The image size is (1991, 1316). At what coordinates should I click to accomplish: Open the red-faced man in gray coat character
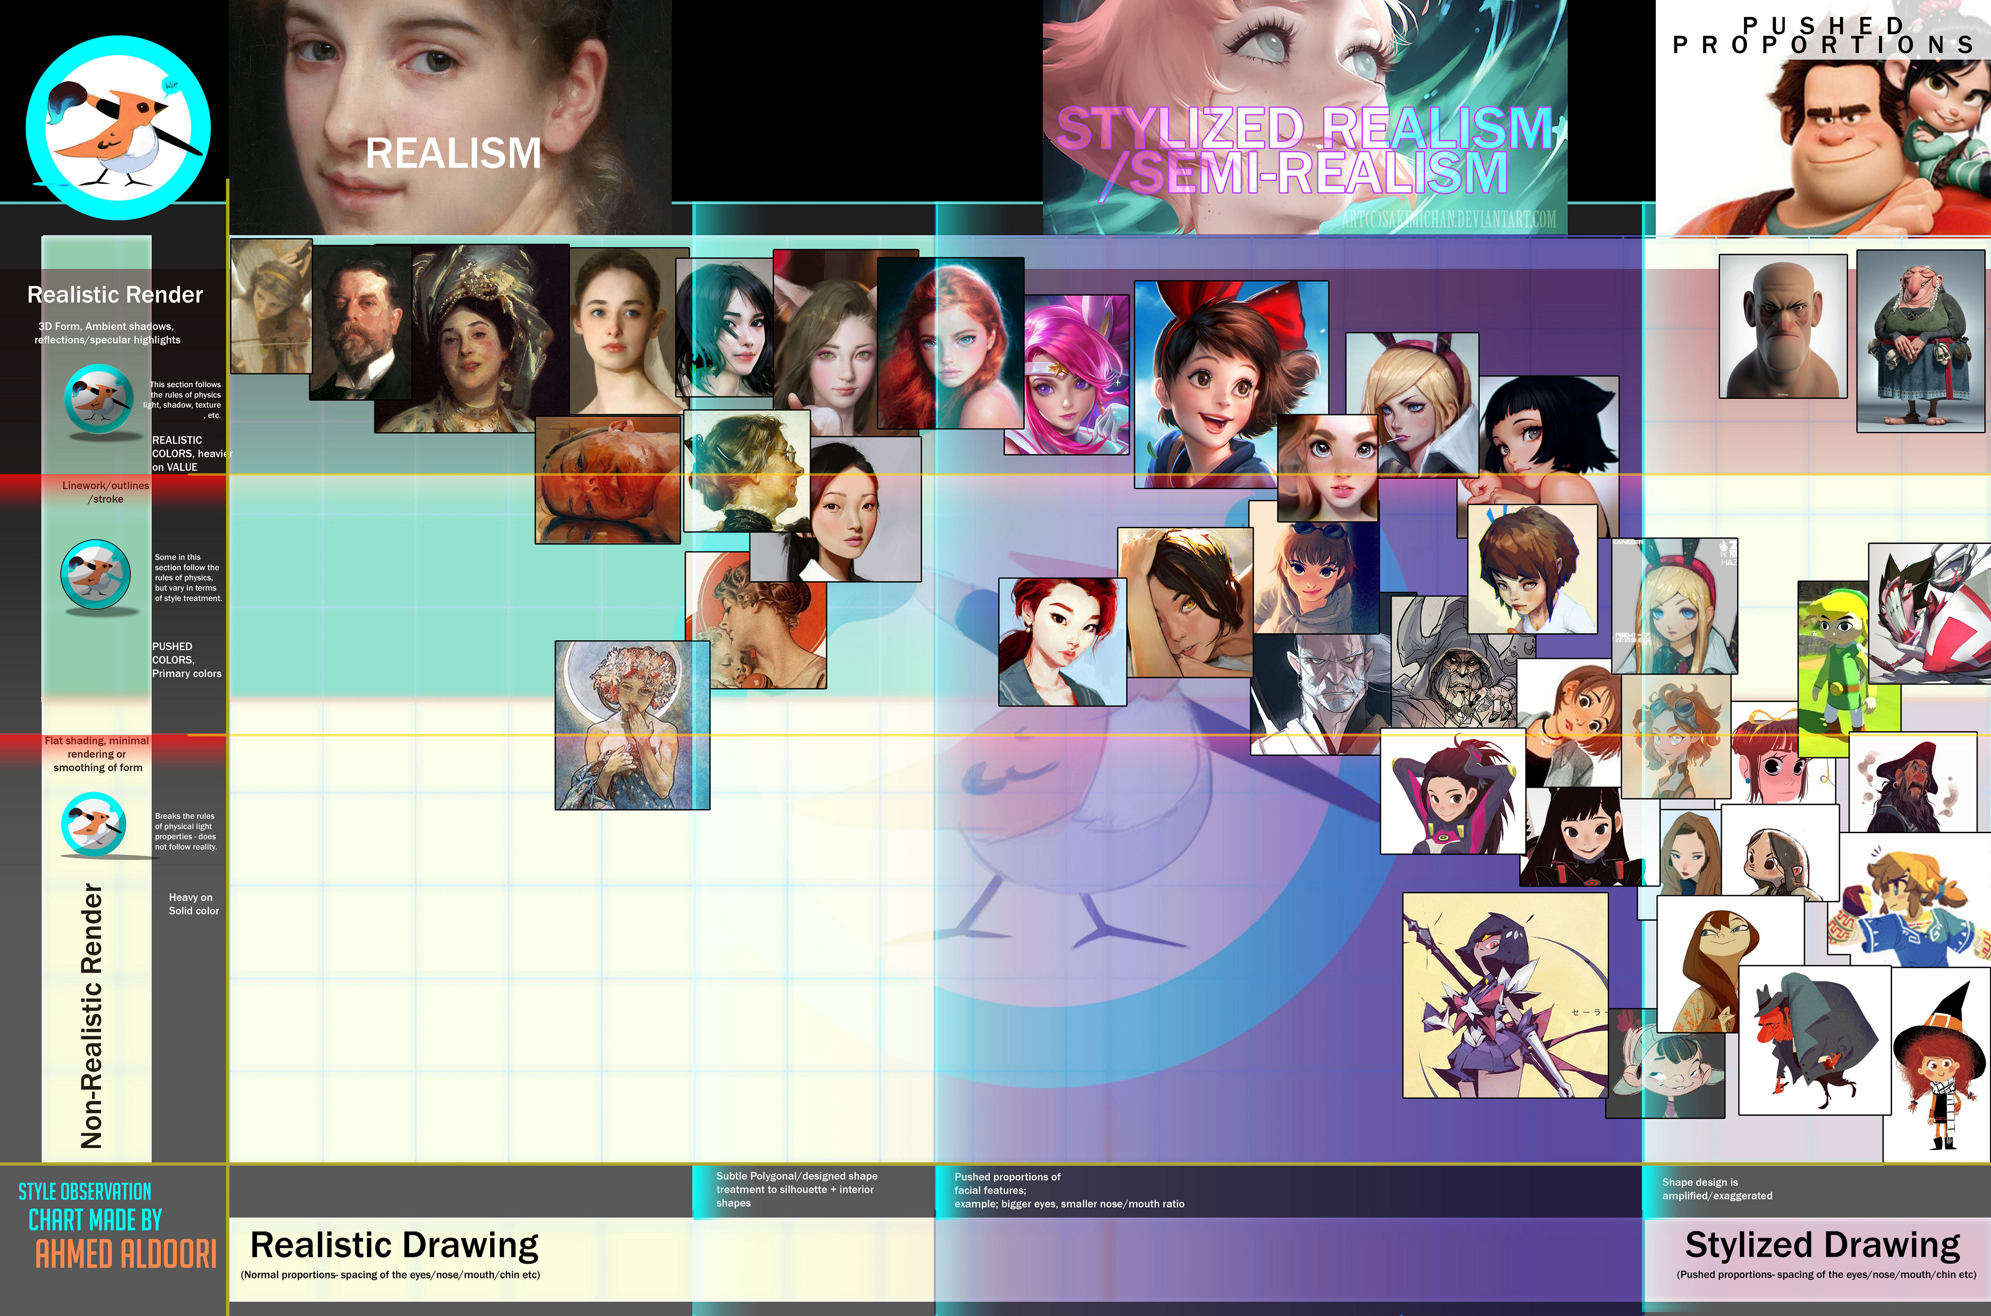coord(1815,1040)
